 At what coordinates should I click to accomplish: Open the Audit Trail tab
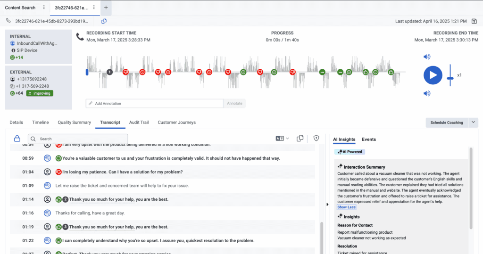coord(139,123)
